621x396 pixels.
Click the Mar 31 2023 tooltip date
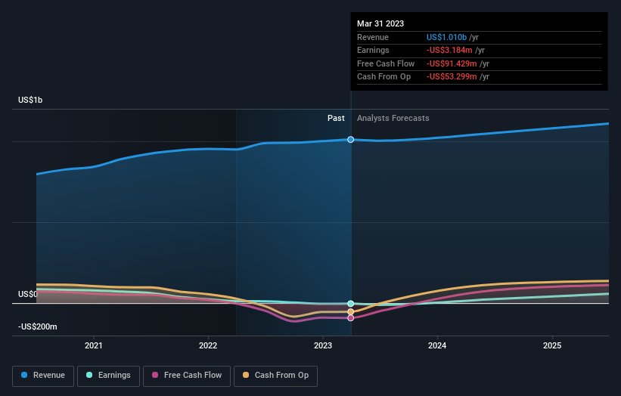(x=380, y=23)
